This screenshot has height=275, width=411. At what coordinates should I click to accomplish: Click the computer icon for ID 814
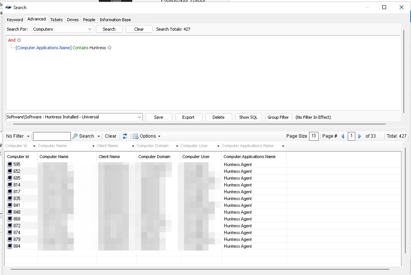click(x=10, y=185)
